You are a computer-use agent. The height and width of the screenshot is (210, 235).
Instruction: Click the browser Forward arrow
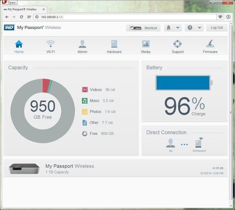[x=14, y=17]
